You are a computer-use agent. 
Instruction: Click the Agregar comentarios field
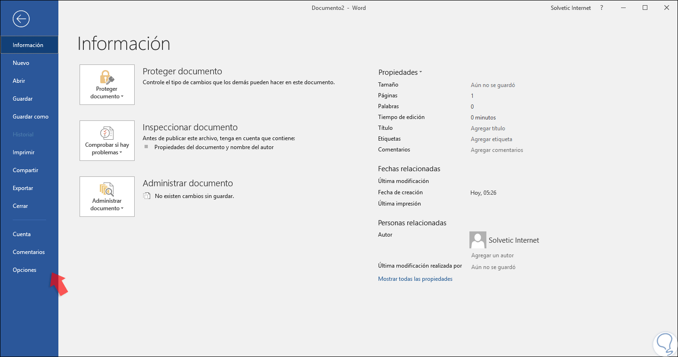[497, 150]
